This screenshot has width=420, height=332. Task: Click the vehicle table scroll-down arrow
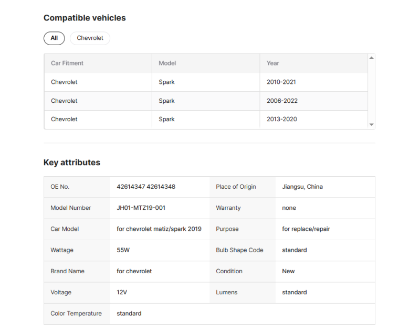371,124
